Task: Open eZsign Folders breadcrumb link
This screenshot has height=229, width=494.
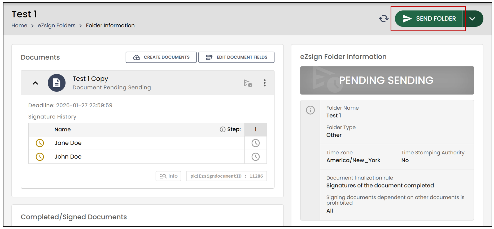Action: 56,25
